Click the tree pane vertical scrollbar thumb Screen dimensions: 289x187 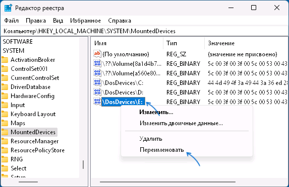pos(83,164)
